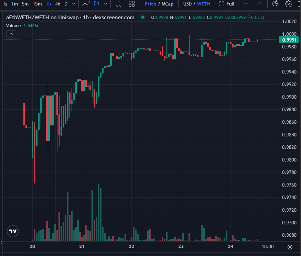
Task: Select the 1m timeframe
Action: click(14, 4)
